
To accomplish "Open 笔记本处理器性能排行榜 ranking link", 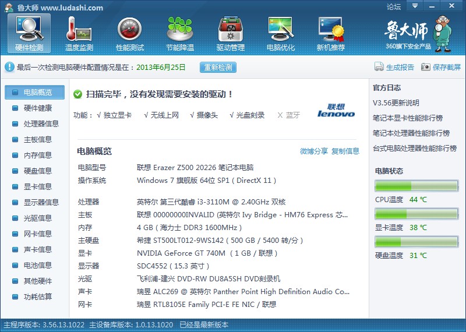I will coord(411,133).
